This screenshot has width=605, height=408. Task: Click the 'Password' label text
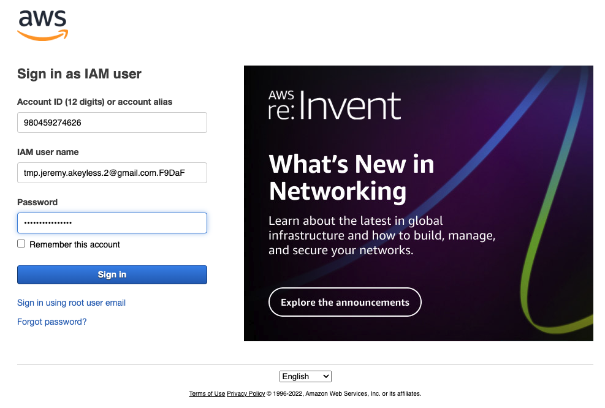[x=37, y=202]
